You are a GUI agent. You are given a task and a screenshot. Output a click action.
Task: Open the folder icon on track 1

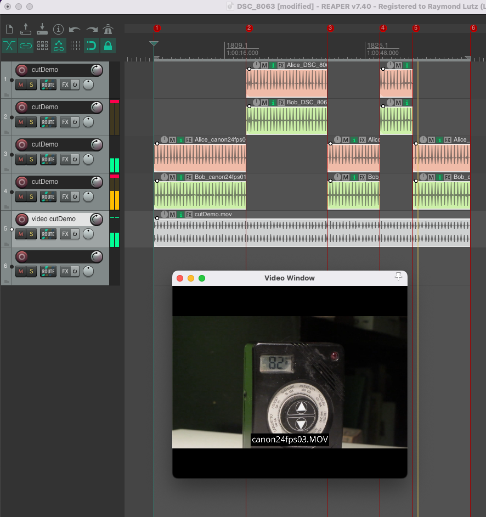[x=7, y=95]
